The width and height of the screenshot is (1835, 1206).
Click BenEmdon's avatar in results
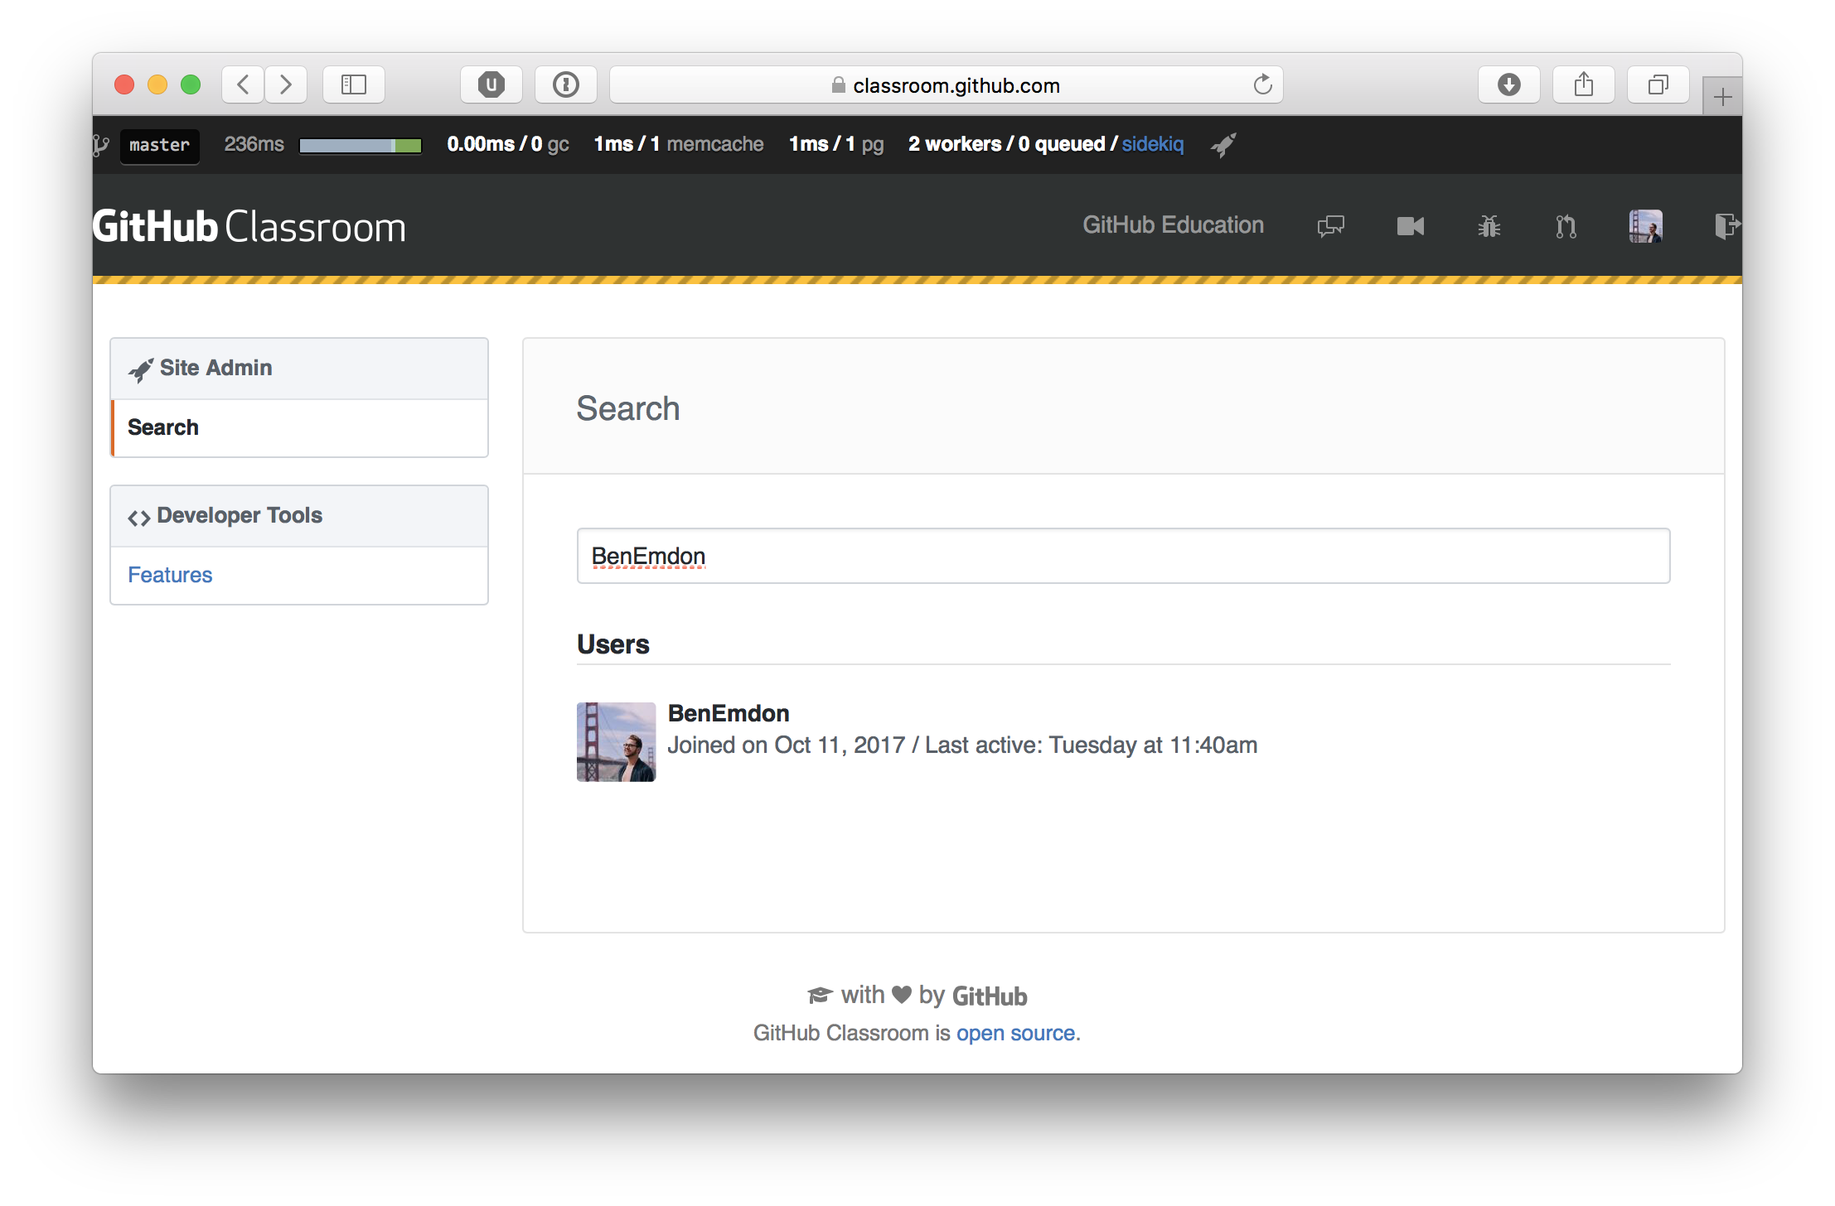click(x=617, y=742)
